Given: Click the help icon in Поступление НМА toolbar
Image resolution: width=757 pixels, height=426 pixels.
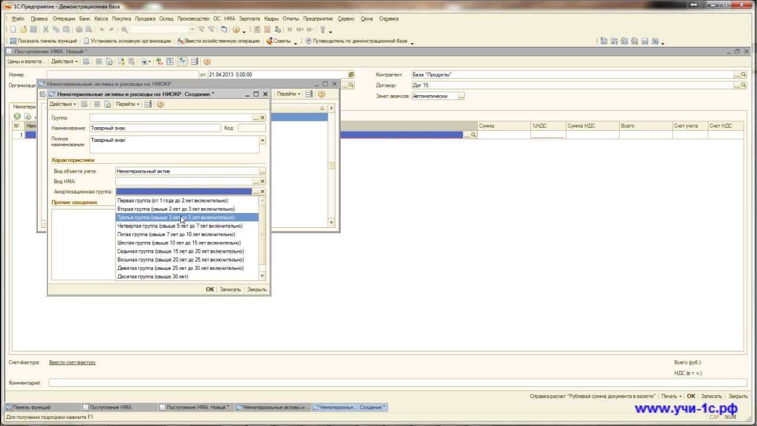Looking at the screenshot, I should coord(206,62).
